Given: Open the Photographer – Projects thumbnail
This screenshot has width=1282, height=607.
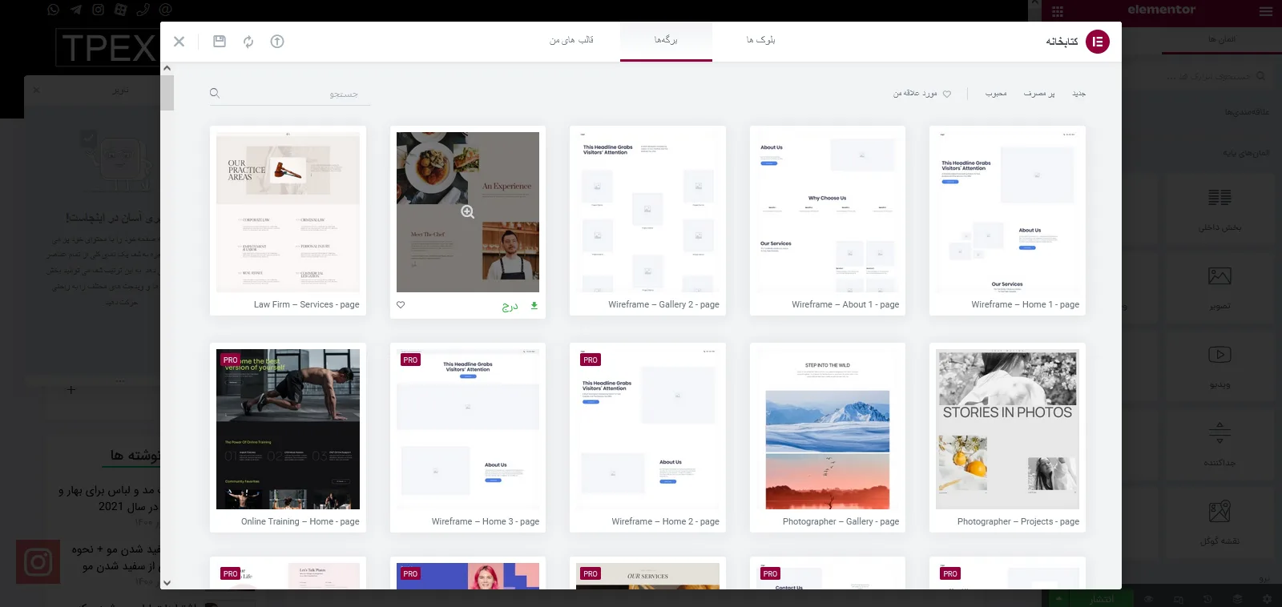Looking at the screenshot, I should click(x=1007, y=429).
